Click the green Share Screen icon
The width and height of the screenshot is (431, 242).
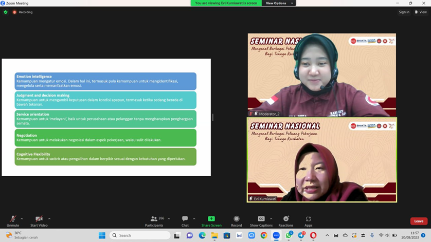point(211,219)
